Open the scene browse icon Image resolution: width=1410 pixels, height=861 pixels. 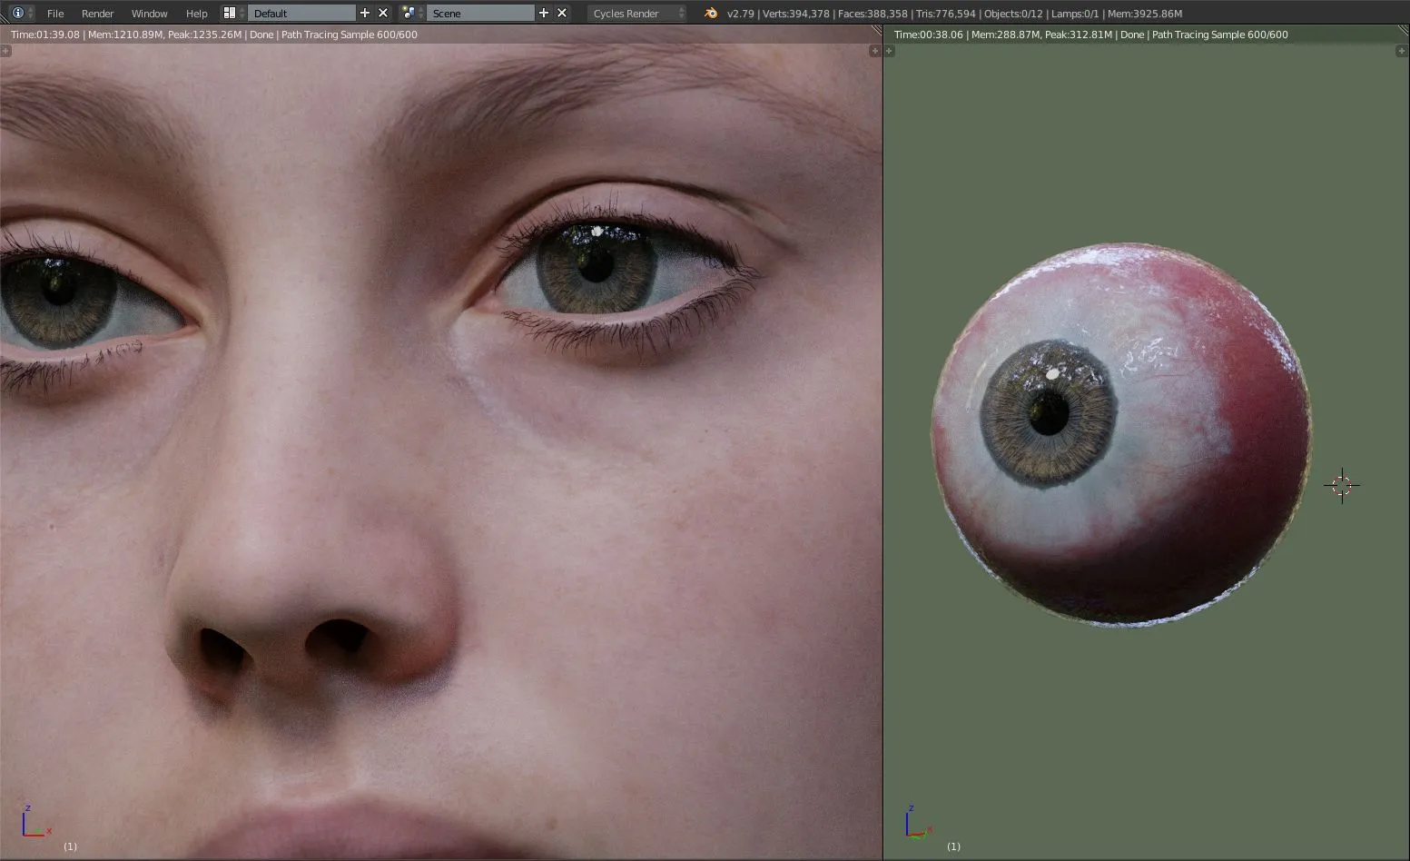412,13
